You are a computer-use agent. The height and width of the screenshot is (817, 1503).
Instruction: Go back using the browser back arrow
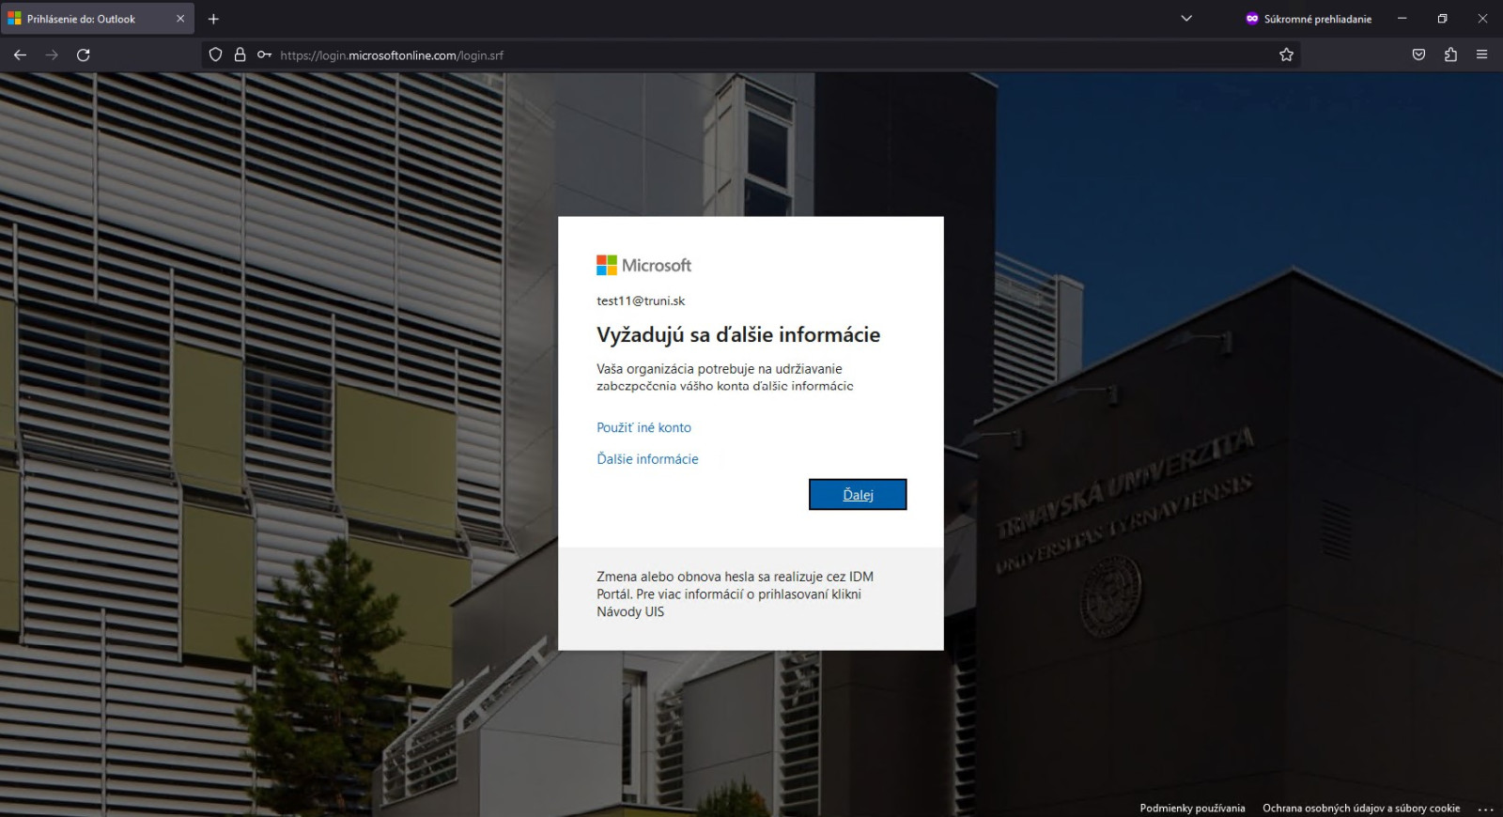(20, 54)
